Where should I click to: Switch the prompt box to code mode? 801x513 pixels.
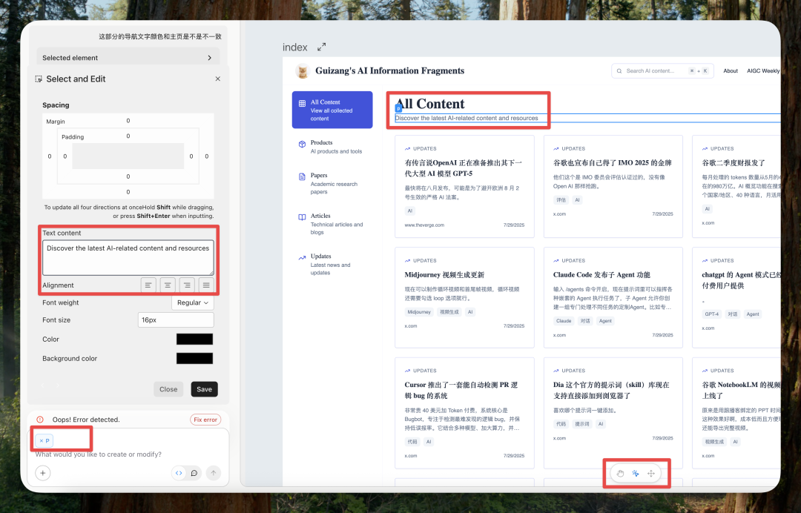click(179, 473)
